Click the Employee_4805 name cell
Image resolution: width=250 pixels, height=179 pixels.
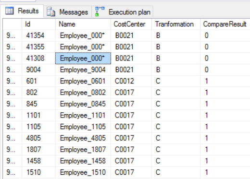click(83, 138)
